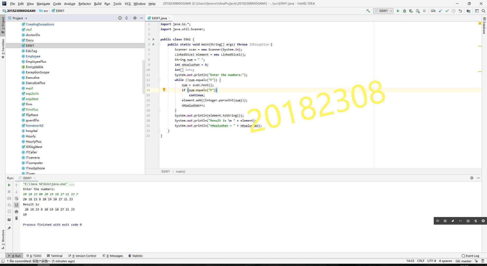Click the IME settings gear icon
The width and height of the screenshot is (487, 266).
[x=483, y=221]
